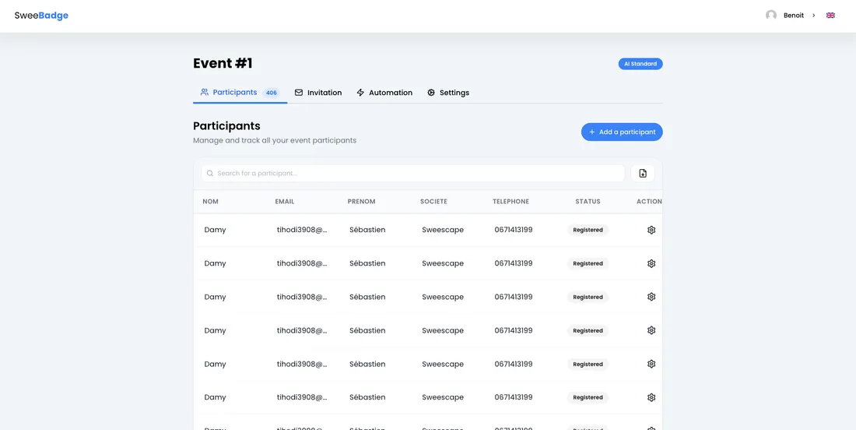
Task: Click the TELEPHONE column header
Action: [x=511, y=202]
